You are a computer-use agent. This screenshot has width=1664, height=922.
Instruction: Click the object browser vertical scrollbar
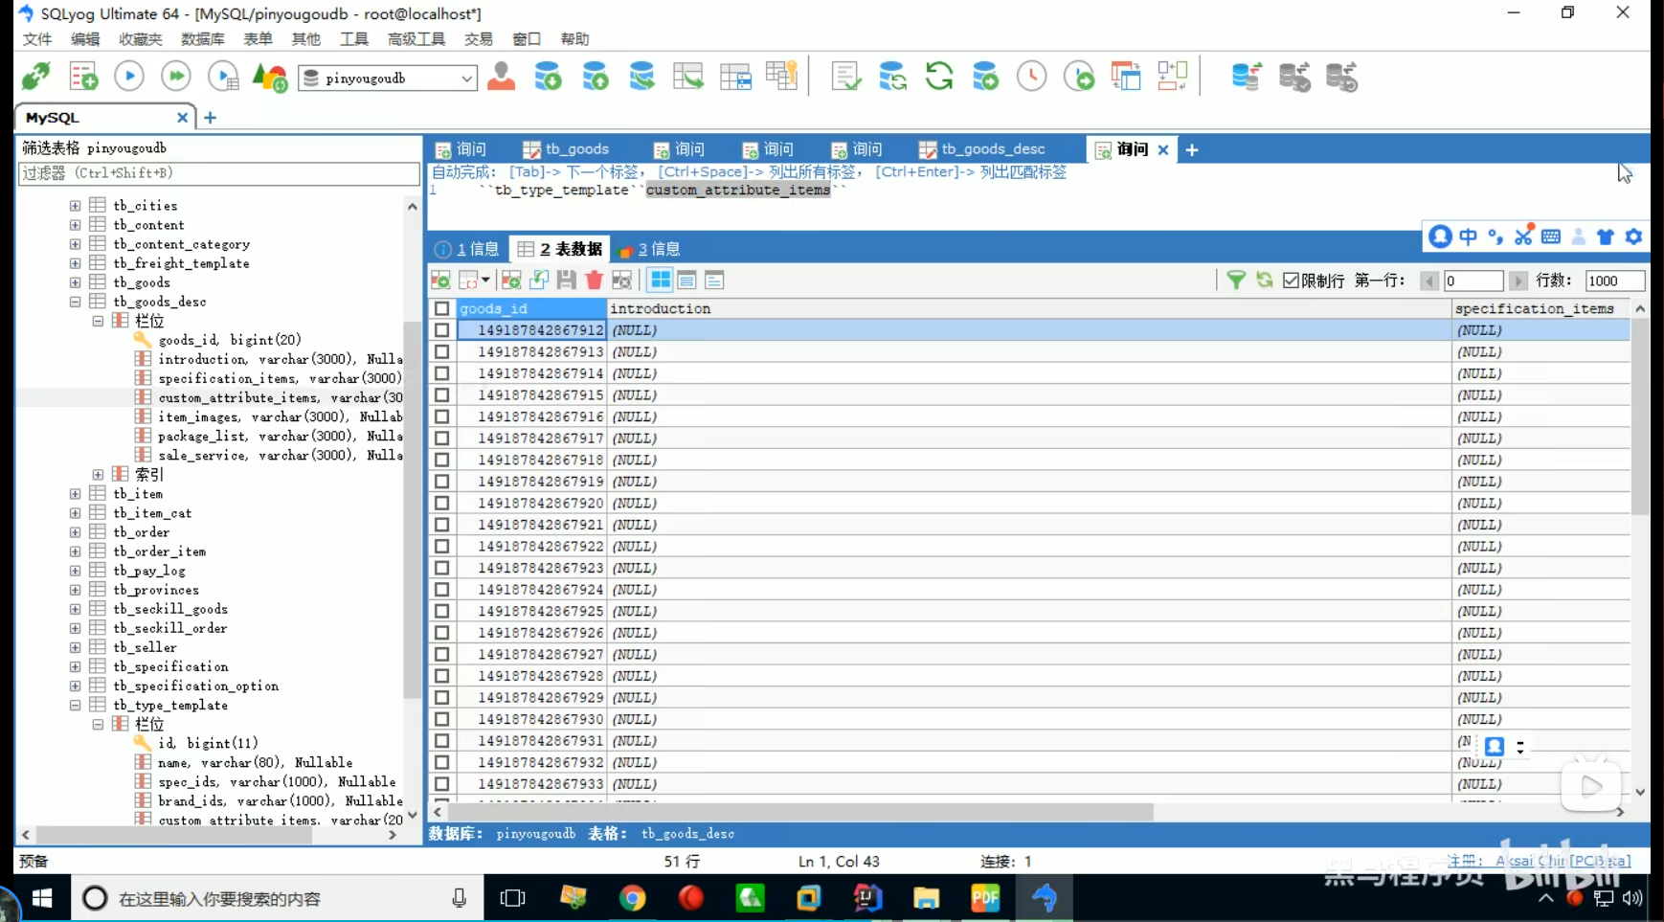click(412, 510)
